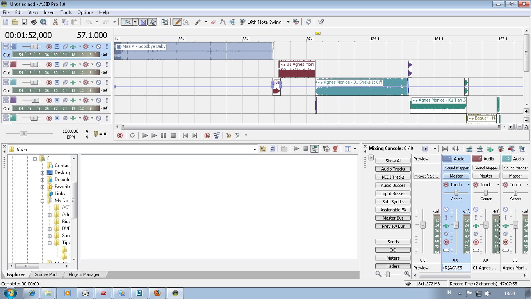
Task: Arm track 1 for record
Action: pos(49,46)
